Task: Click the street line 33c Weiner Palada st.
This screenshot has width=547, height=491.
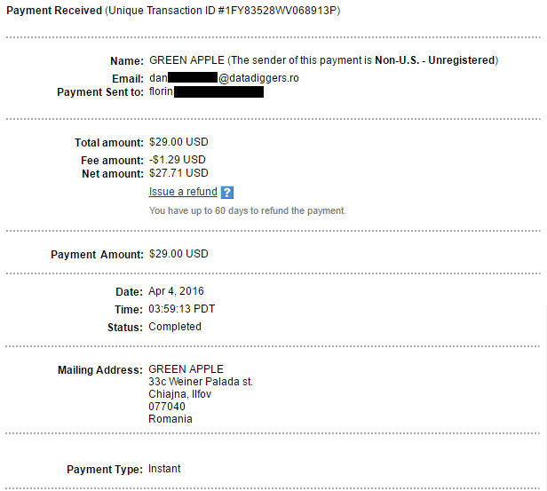Action: [201, 382]
